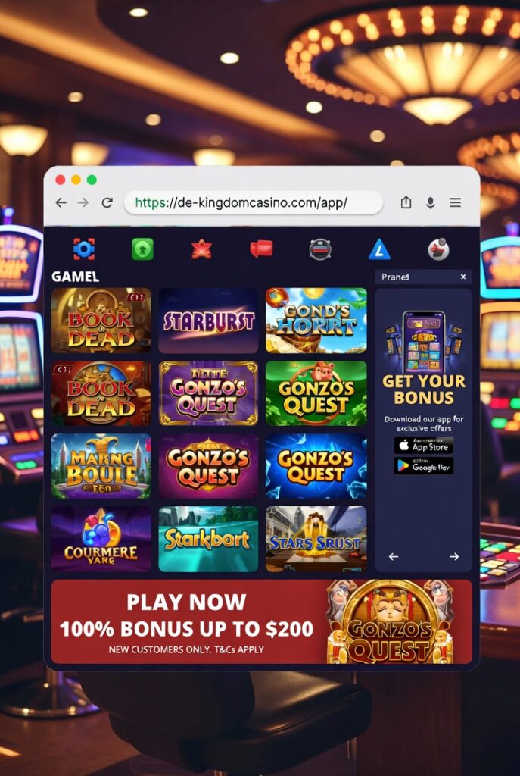The width and height of the screenshot is (520, 776).
Task: Click the browser back arrow
Action: point(61,202)
